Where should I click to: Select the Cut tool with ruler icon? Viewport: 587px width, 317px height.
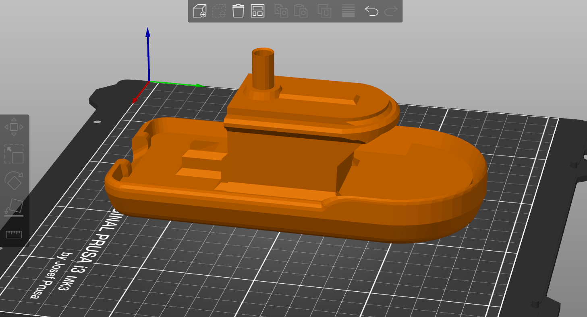click(x=14, y=234)
